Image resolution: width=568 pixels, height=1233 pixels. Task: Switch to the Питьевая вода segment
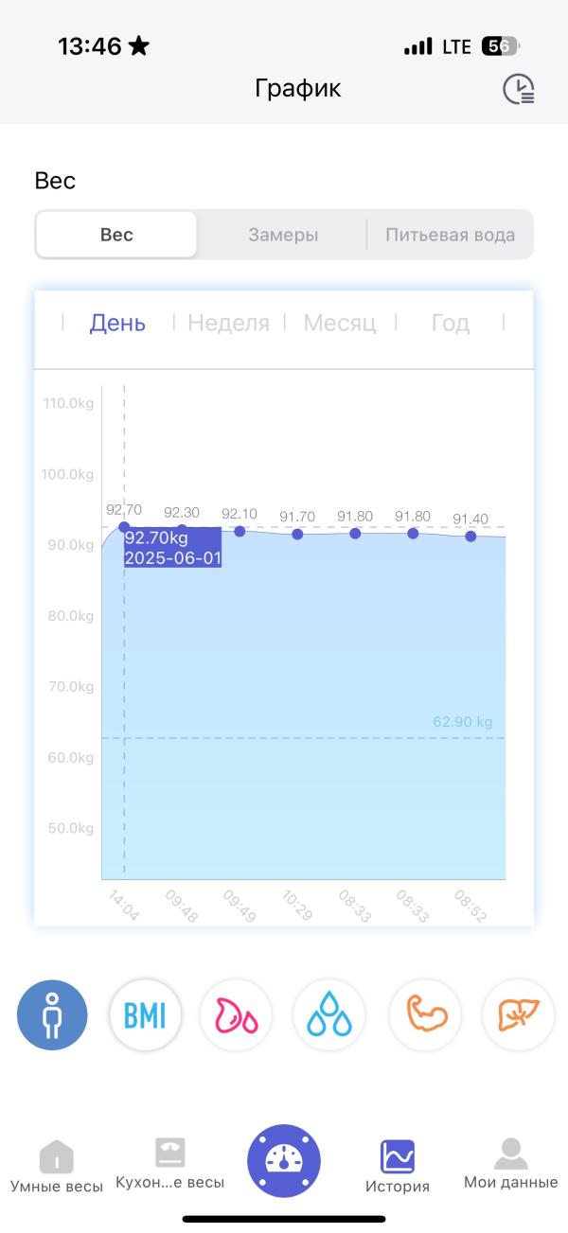click(450, 235)
